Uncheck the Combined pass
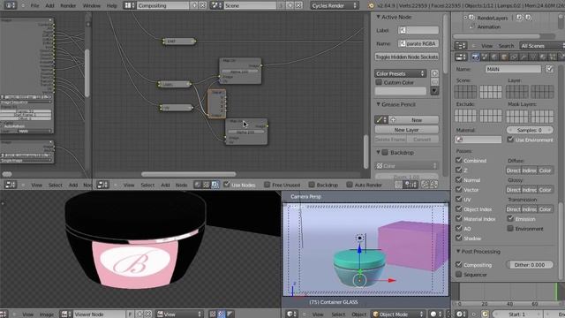The height and width of the screenshot is (318, 565). point(459,161)
